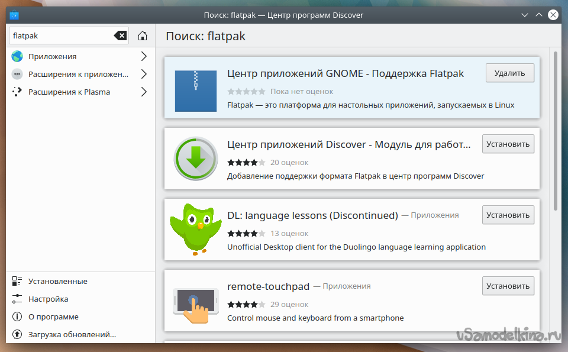Screen dimensions: 568x352
Task: Click the globe icon beside Приложения
Action: [17, 56]
